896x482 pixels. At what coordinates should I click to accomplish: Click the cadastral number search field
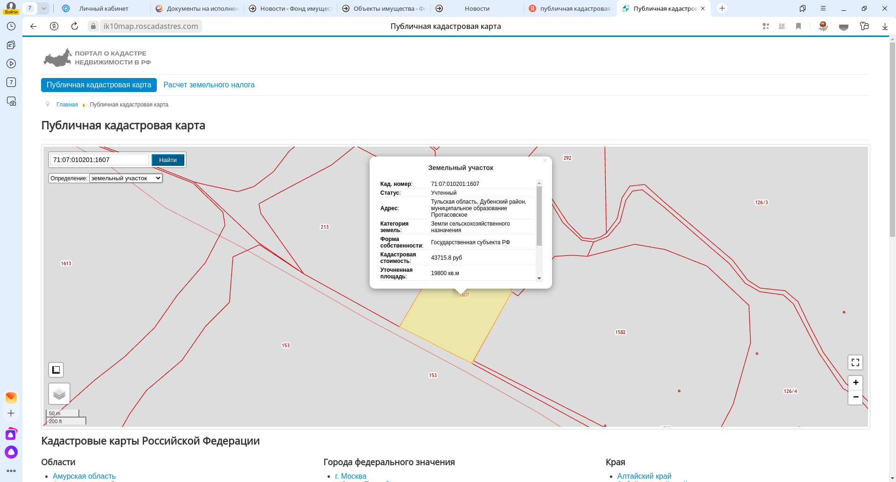[99, 160]
